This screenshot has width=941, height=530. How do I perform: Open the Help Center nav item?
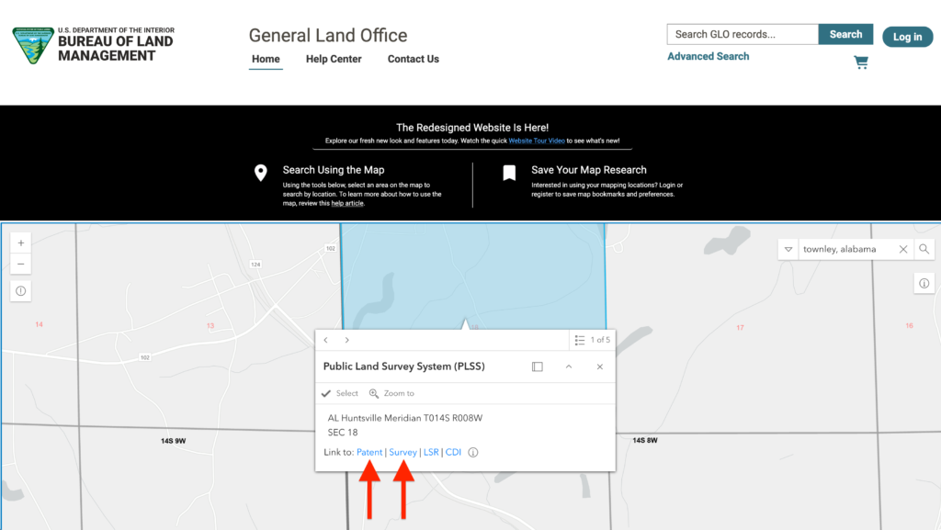[334, 59]
